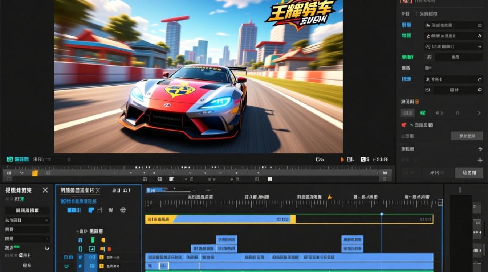
Task: Click the red icon in the right properties panel
Action: tap(403, 125)
